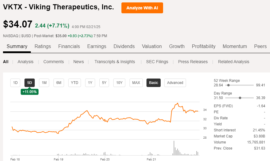Show Press Releases feed

click(193, 62)
